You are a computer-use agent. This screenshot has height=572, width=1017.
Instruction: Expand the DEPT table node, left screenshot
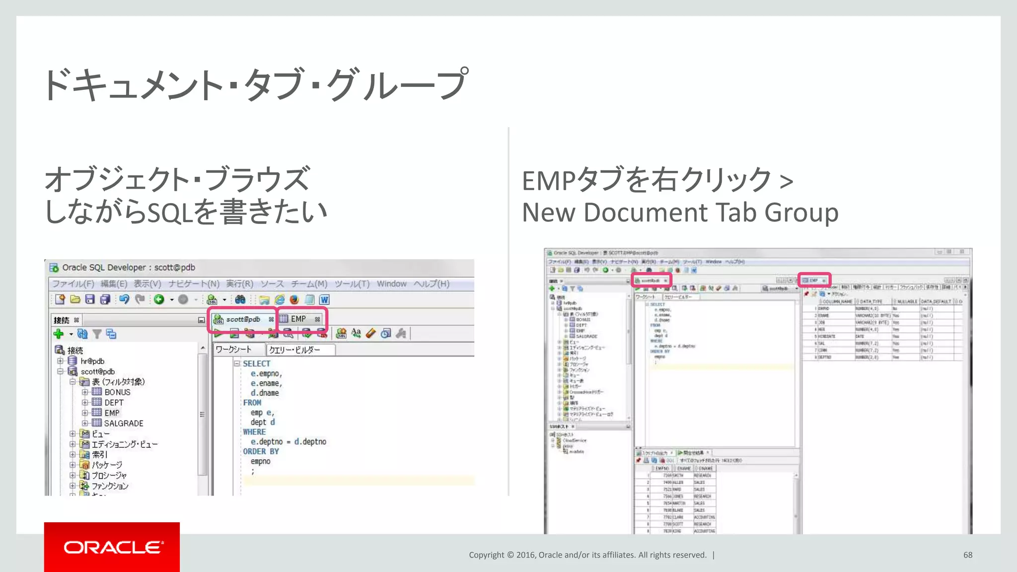pos(85,403)
